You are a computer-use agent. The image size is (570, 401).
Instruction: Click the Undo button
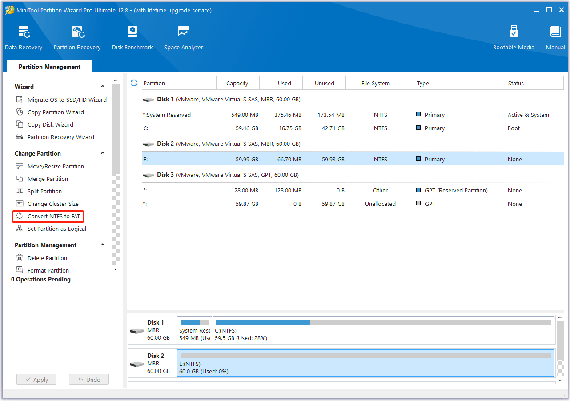pos(89,380)
